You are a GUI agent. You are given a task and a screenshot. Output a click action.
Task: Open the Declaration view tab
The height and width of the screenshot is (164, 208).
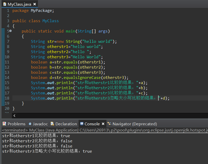[x=64, y=124]
